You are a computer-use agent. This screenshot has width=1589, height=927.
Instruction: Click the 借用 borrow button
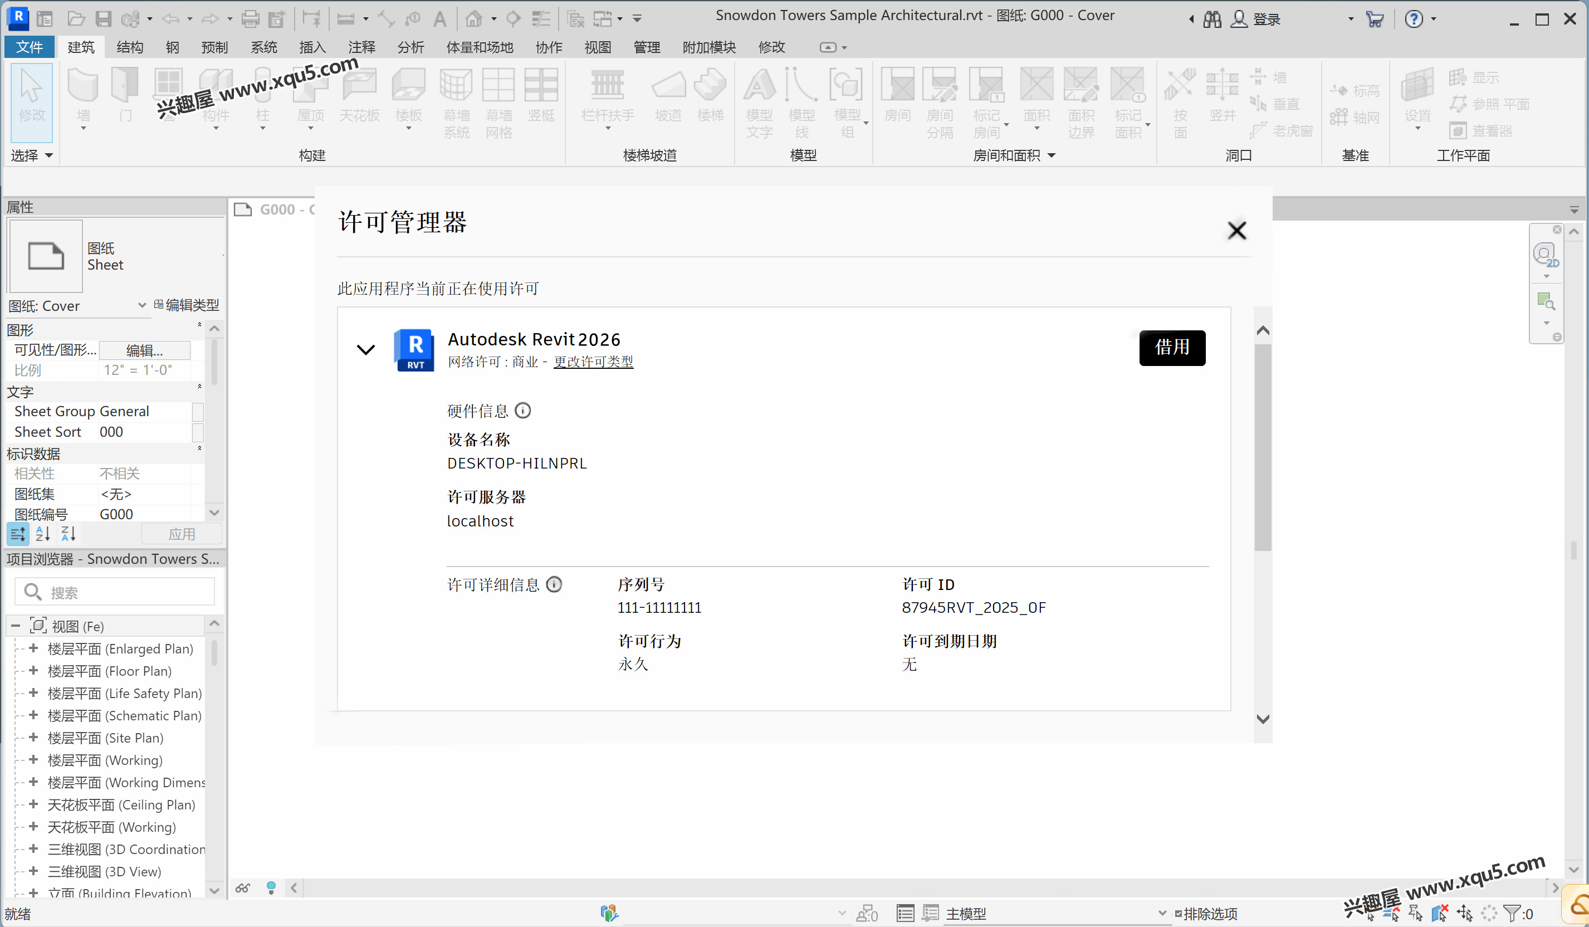[1172, 348]
